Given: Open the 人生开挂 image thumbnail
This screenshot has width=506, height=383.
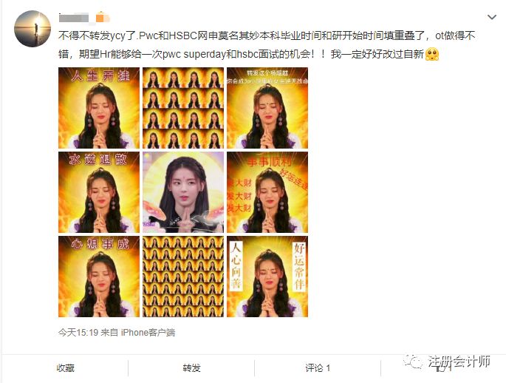Looking at the screenshot, I should pos(99,108).
